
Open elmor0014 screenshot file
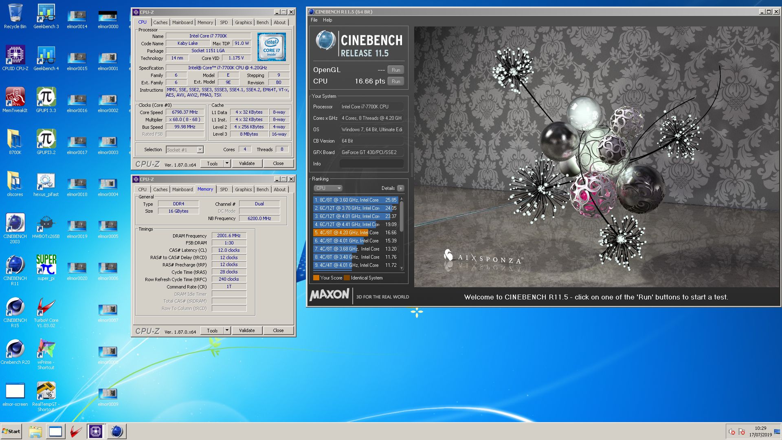tap(77, 19)
